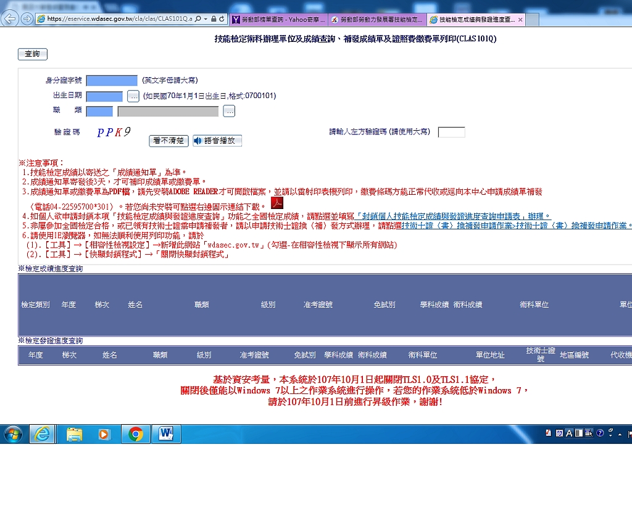Click 看不清楚 to refresh captcha
The image size is (632, 505).
click(x=168, y=141)
